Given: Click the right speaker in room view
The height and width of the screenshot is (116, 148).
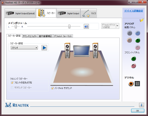Looking at the screenshot, I should [95, 50].
